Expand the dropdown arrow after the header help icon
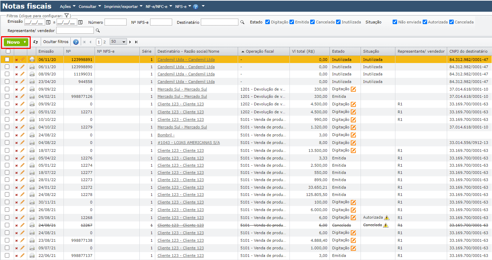This screenshot has width=492, height=260. pos(203,6)
